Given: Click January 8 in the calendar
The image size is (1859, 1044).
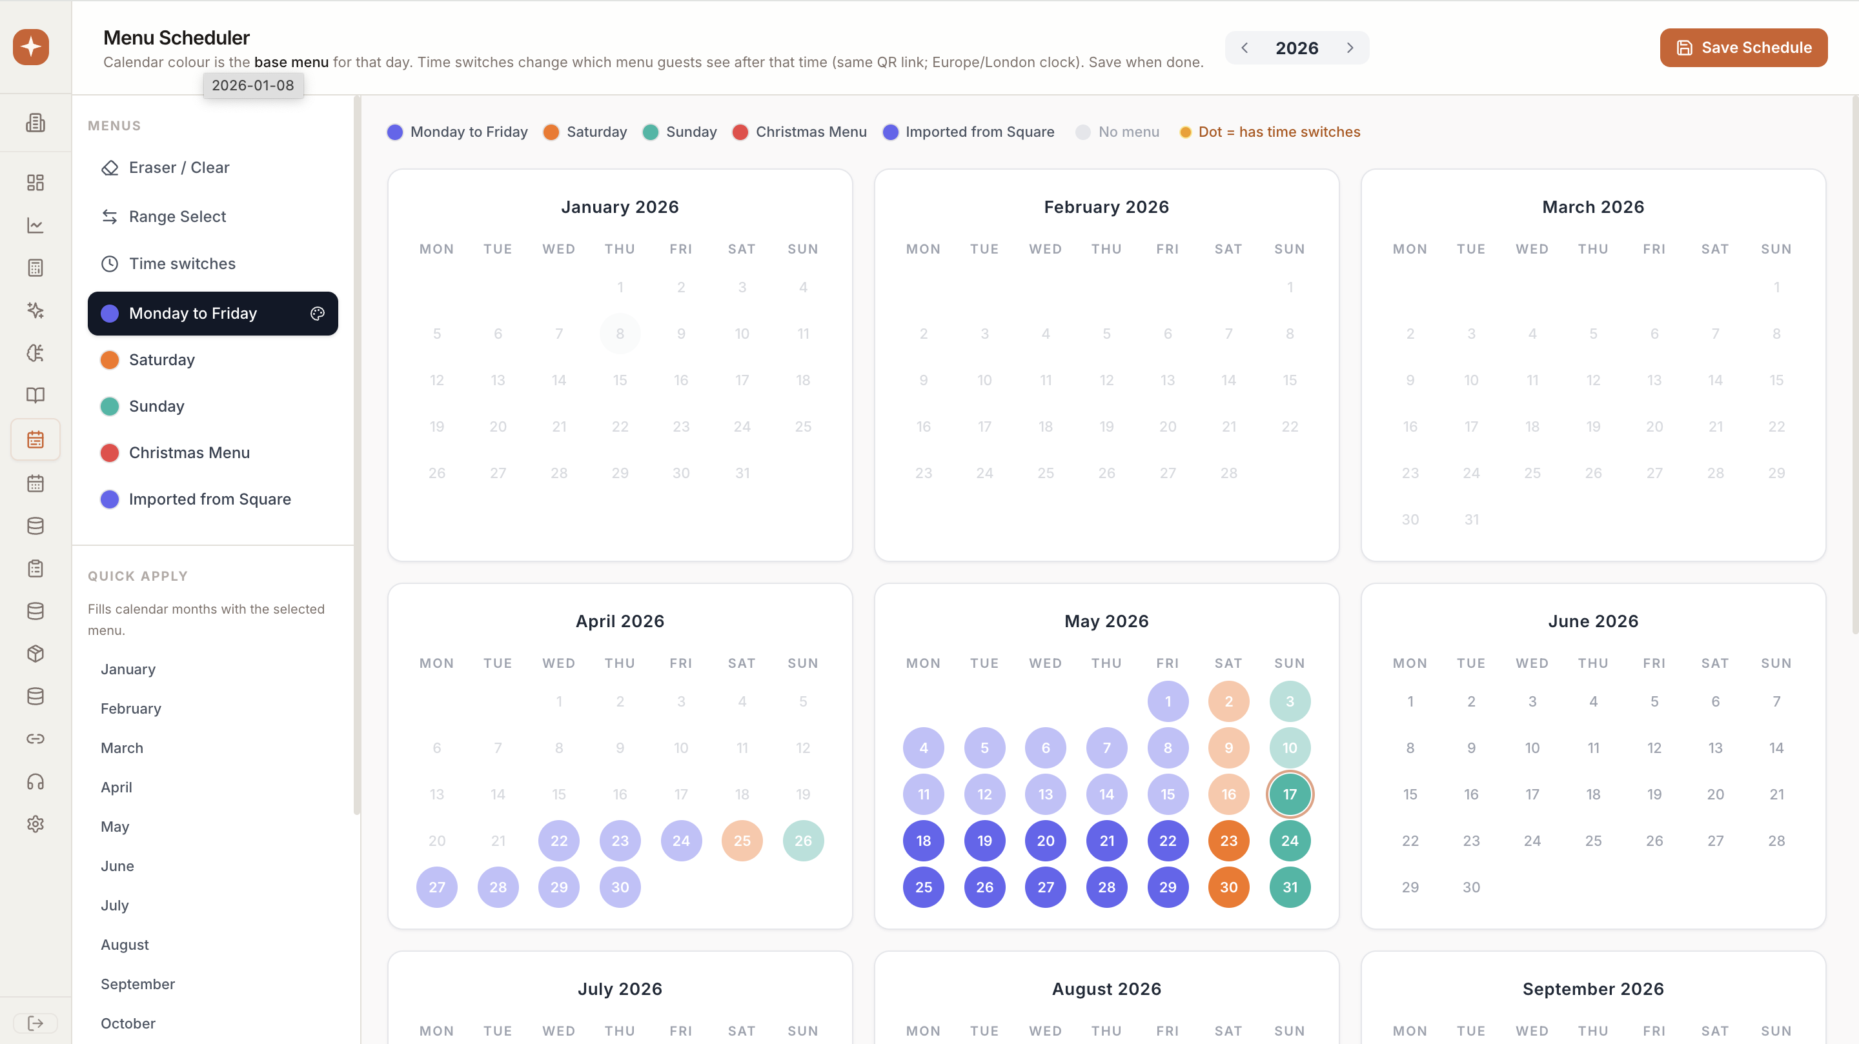Looking at the screenshot, I should pyautogui.click(x=620, y=334).
